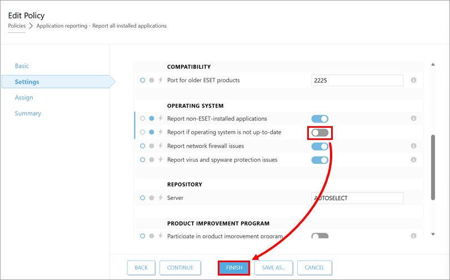
Task: Select Apply dot for Report network firewall issues
Action: 152,146
